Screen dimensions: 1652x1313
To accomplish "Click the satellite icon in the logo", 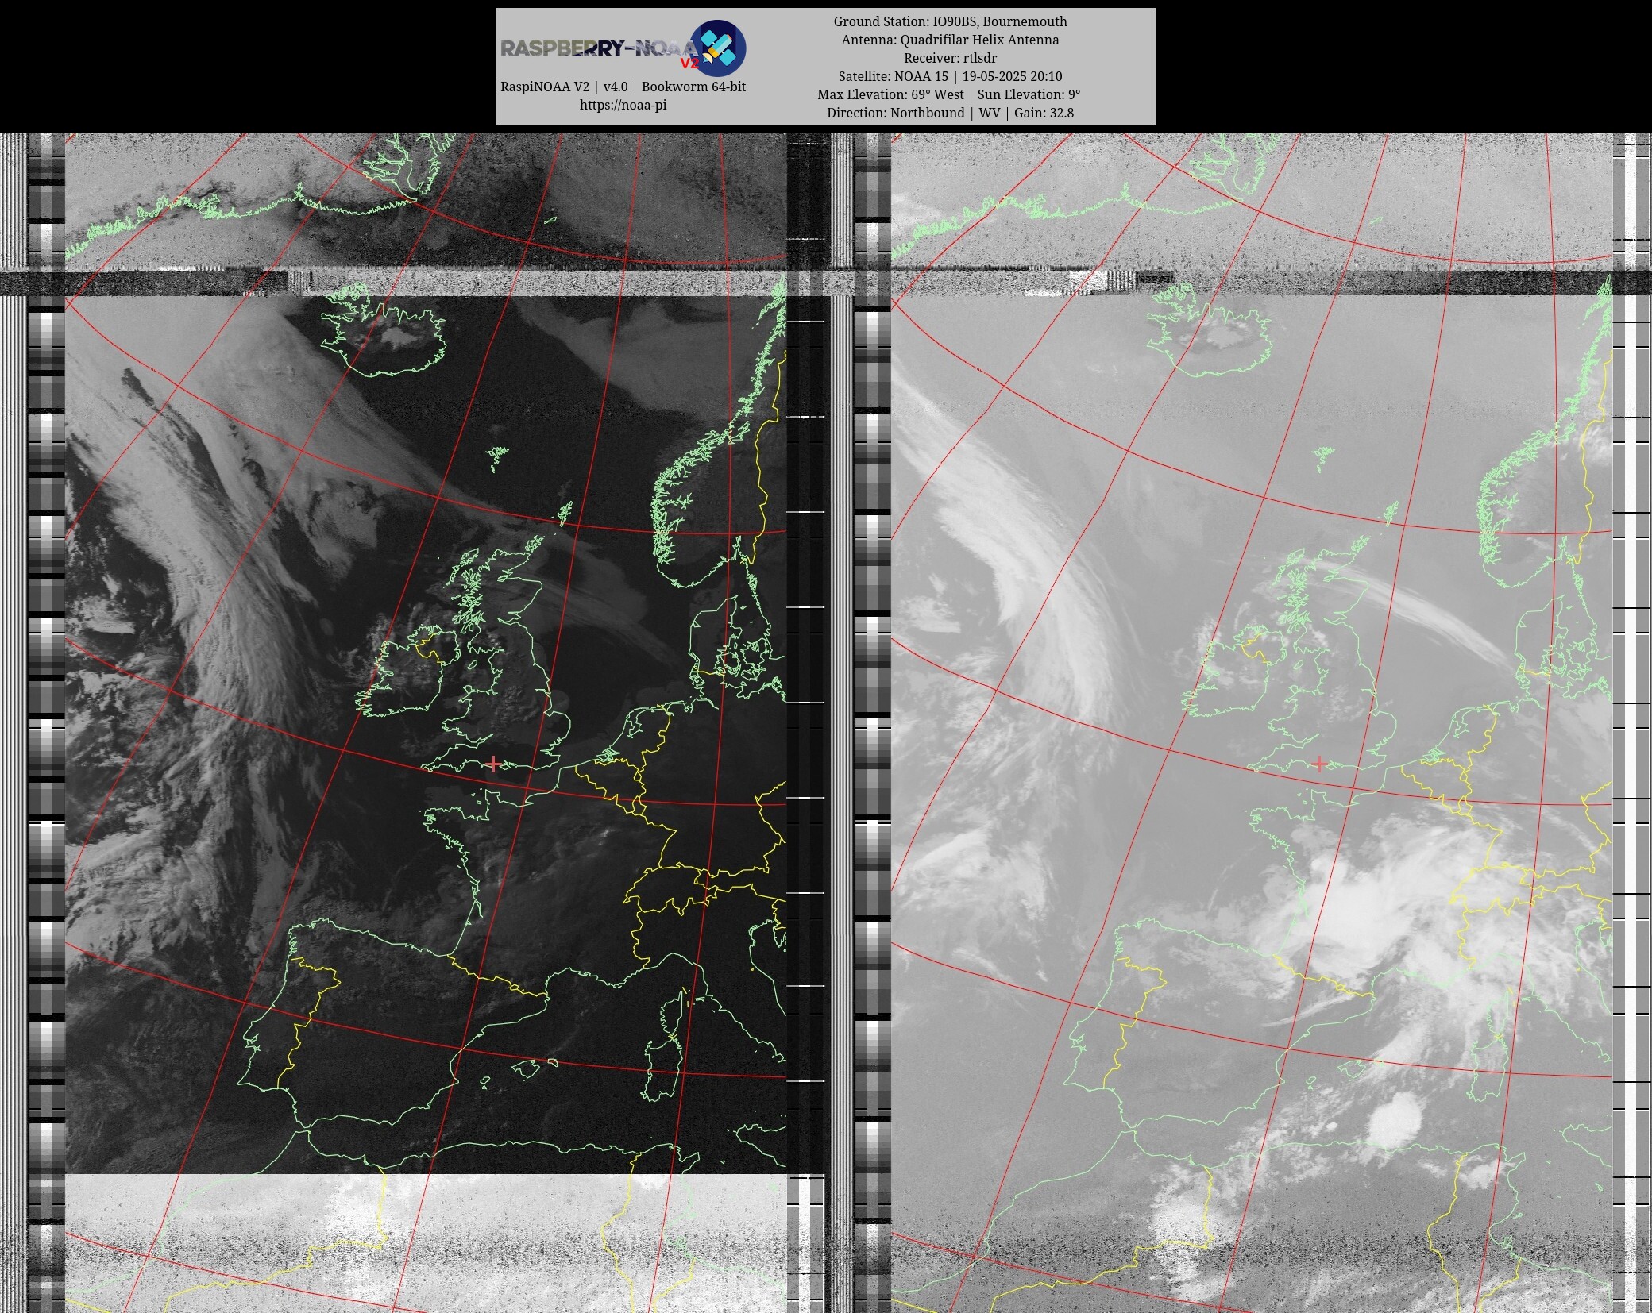I will coord(717,48).
